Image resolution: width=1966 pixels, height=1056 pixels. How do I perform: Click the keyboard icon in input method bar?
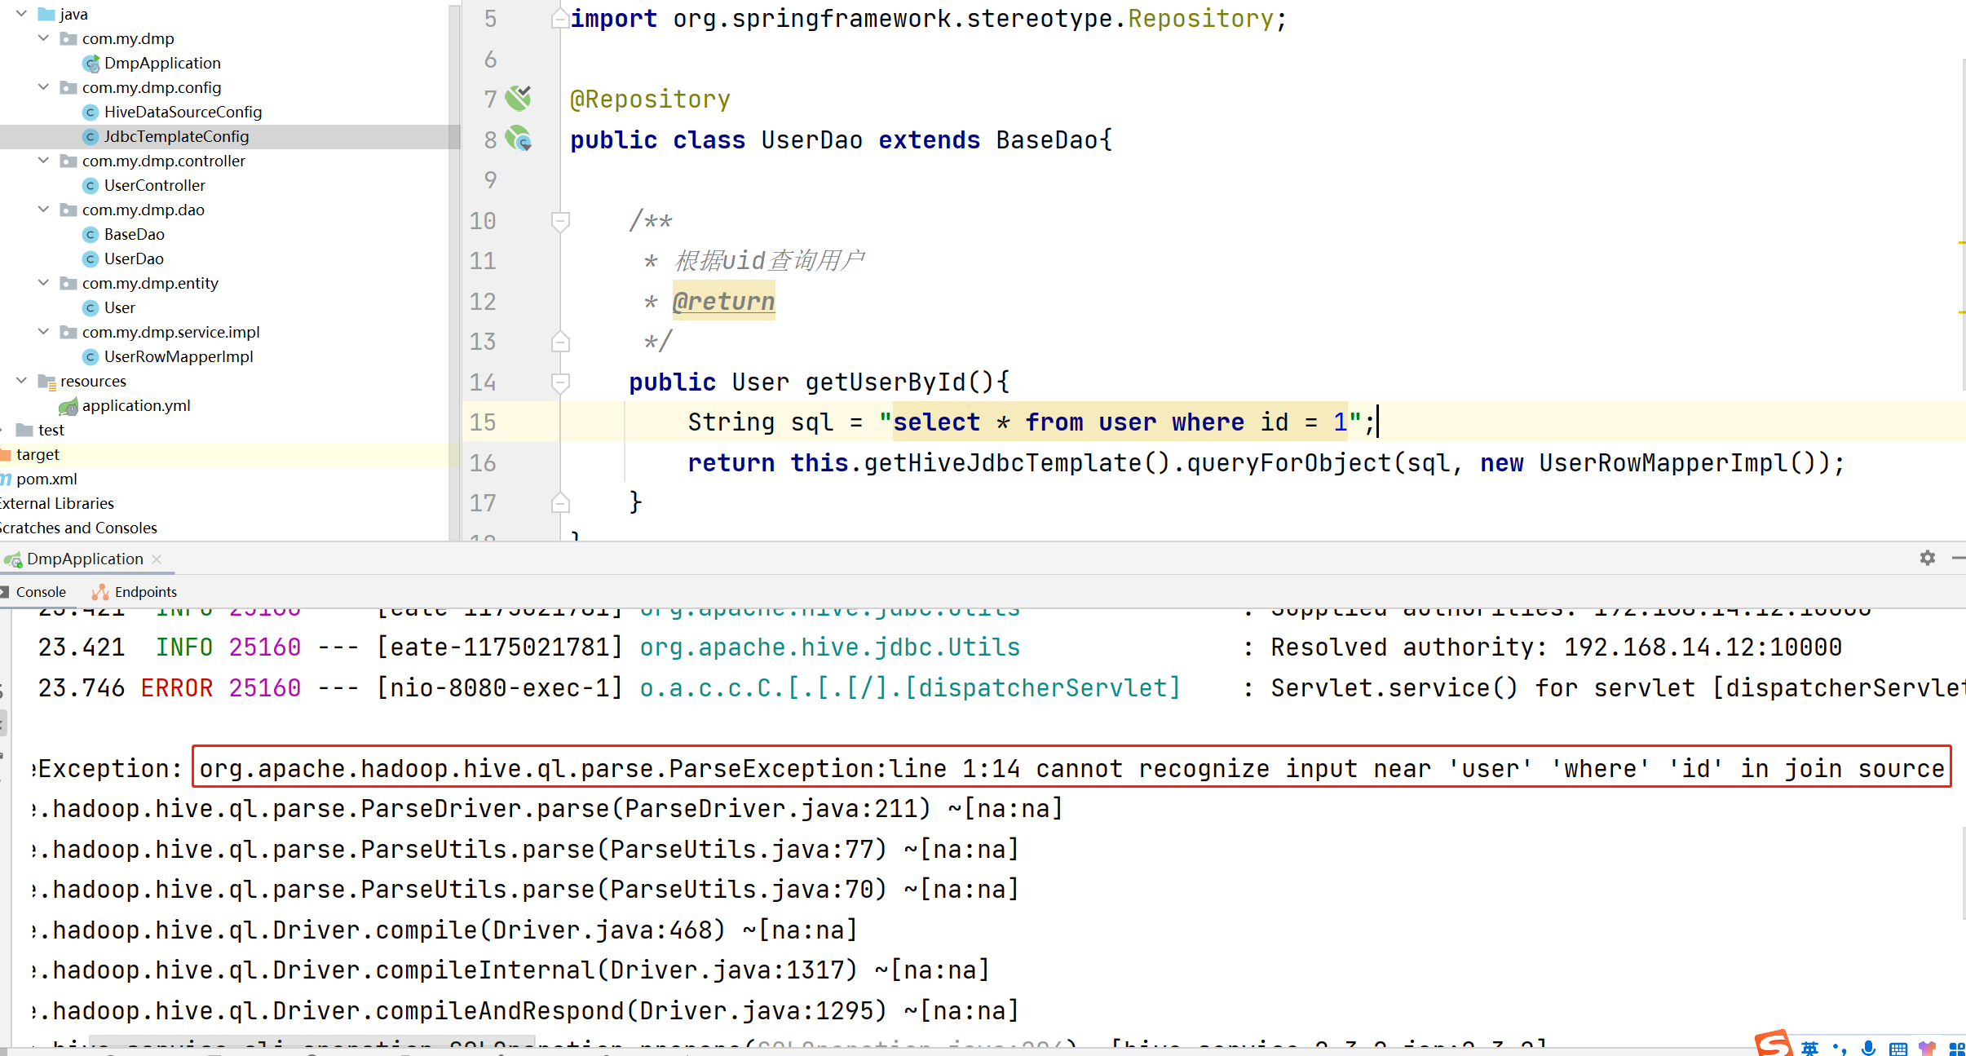[x=1898, y=1048]
